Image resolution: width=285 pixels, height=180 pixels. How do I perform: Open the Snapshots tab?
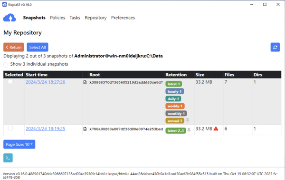click(x=34, y=18)
